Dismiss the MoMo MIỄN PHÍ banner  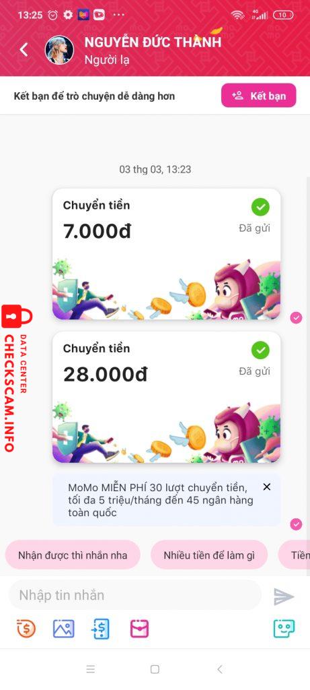click(x=266, y=487)
